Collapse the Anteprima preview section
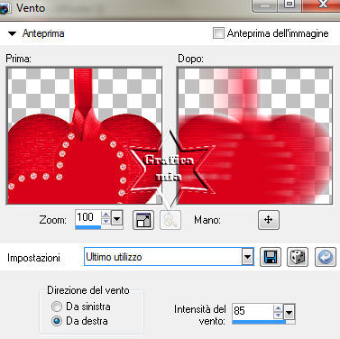 [x=12, y=33]
